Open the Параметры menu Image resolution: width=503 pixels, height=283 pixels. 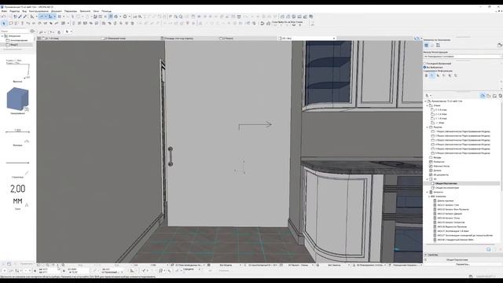71,11
